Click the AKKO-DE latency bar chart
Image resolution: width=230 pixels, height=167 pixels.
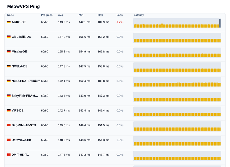pyautogui.click(x=177, y=23)
